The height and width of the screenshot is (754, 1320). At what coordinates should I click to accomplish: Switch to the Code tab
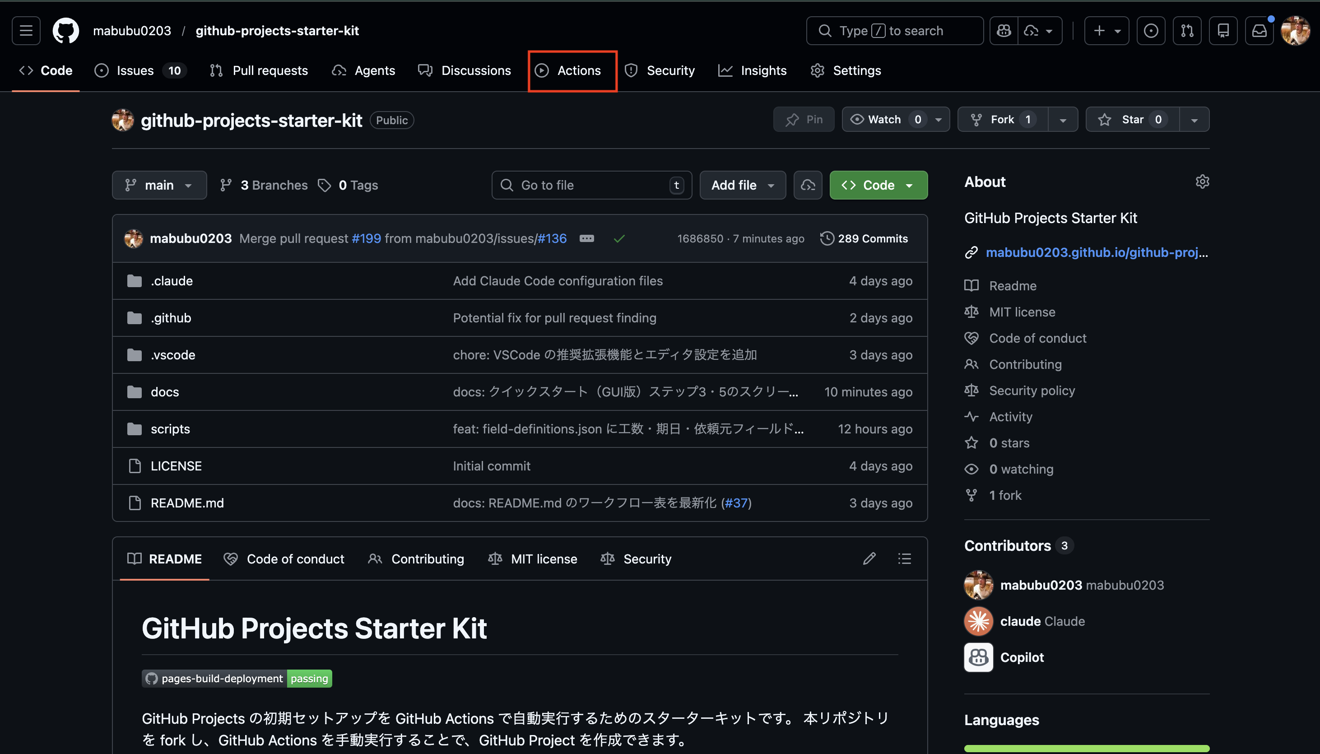46,70
